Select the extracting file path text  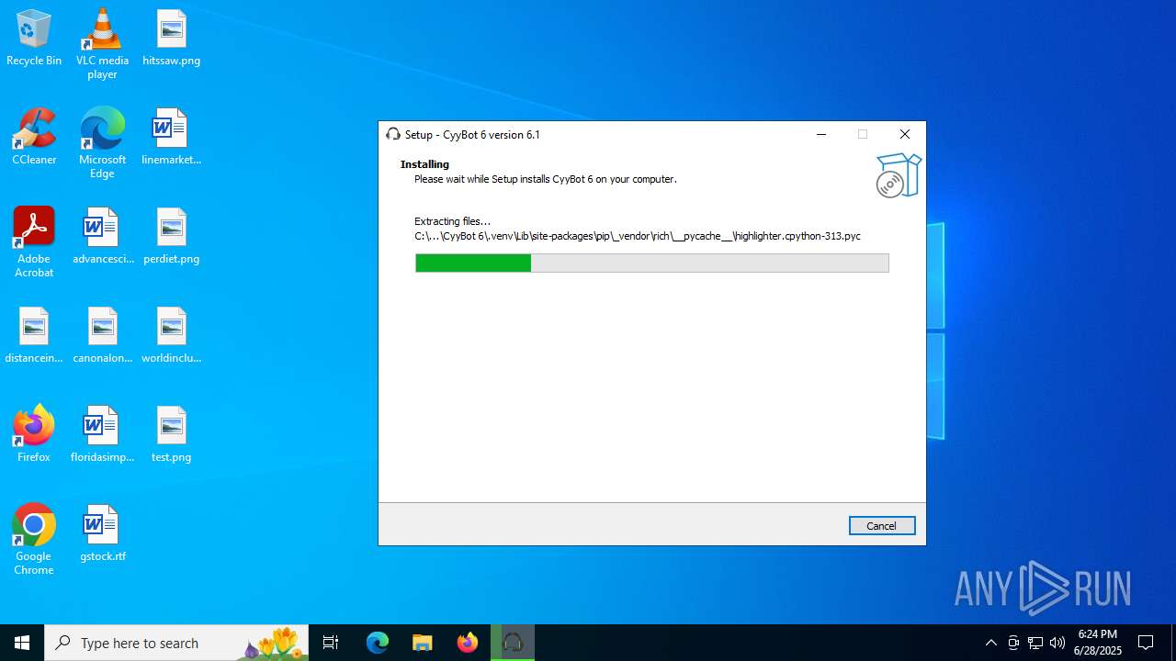638,236
